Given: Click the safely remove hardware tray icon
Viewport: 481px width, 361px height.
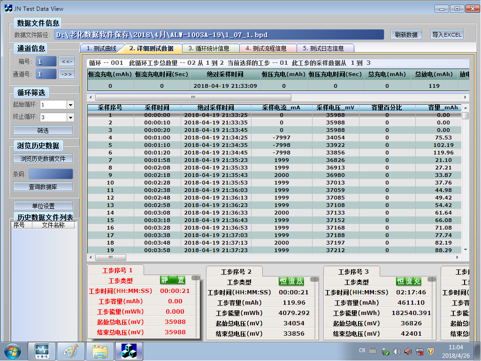Looking at the screenshot, I should pos(386,352).
